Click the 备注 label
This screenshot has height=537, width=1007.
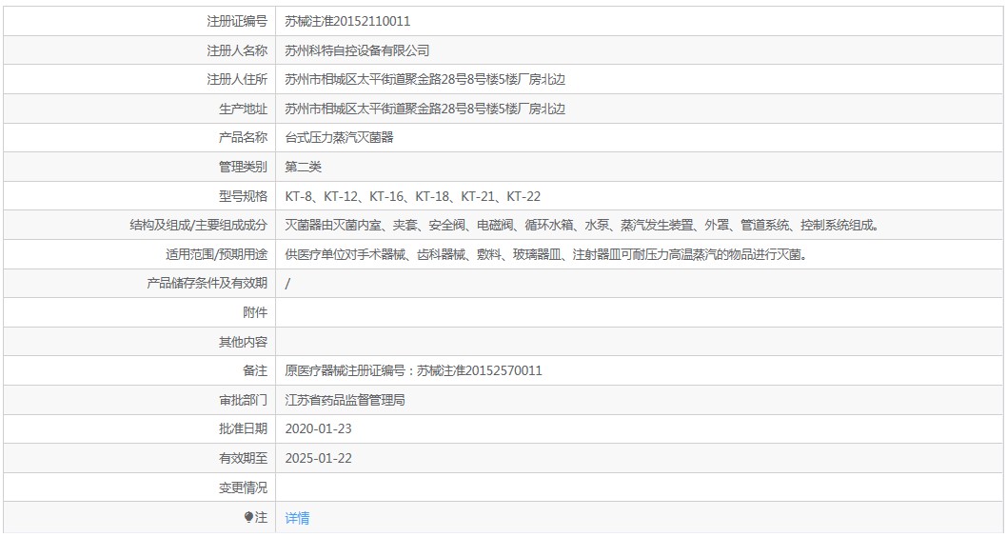point(255,370)
